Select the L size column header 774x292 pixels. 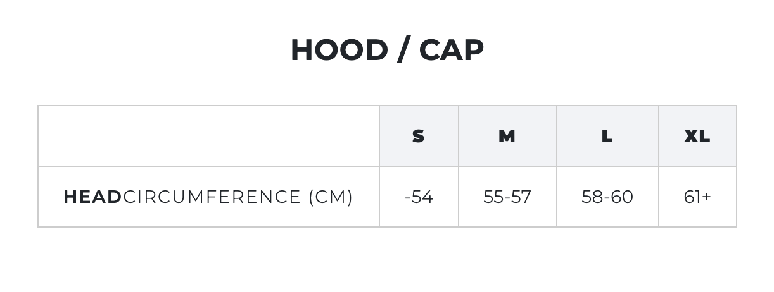(607, 136)
